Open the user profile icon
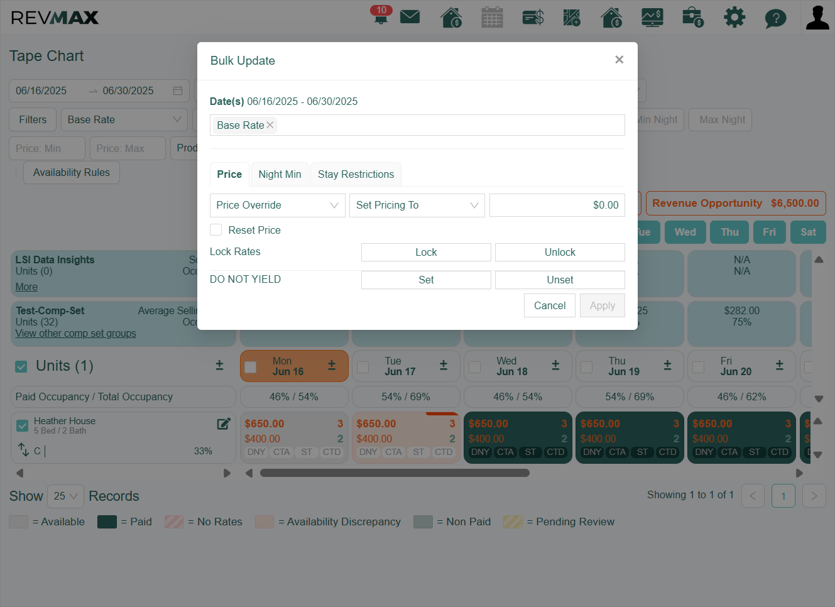 coord(817,17)
